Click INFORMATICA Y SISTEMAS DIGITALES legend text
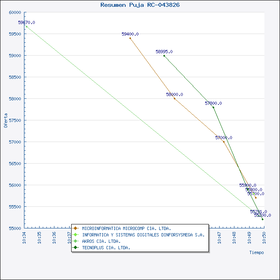 143,235
